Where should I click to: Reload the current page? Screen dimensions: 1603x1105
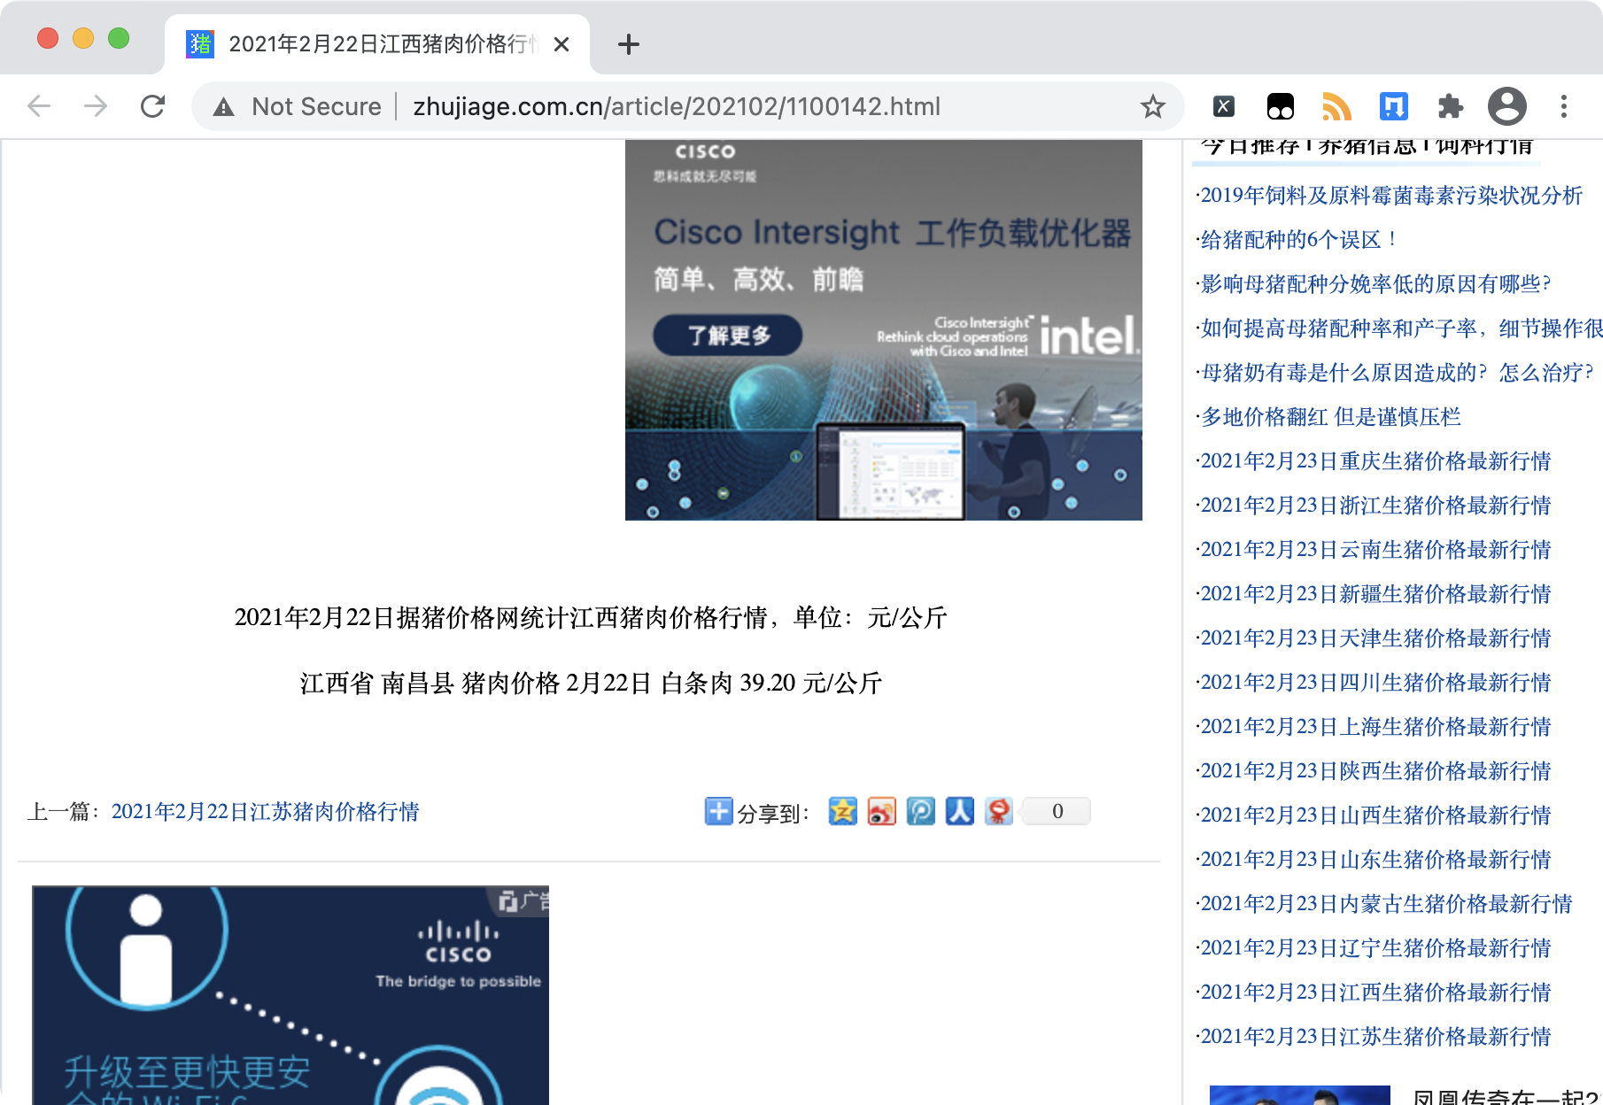coord(153,107)
